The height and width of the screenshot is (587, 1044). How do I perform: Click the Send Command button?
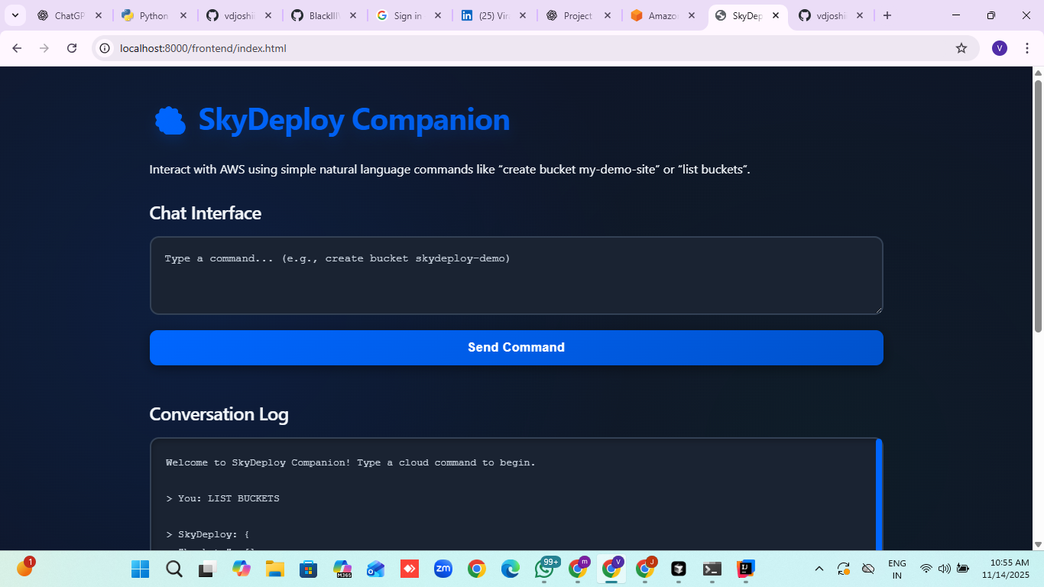coord(517,348)
